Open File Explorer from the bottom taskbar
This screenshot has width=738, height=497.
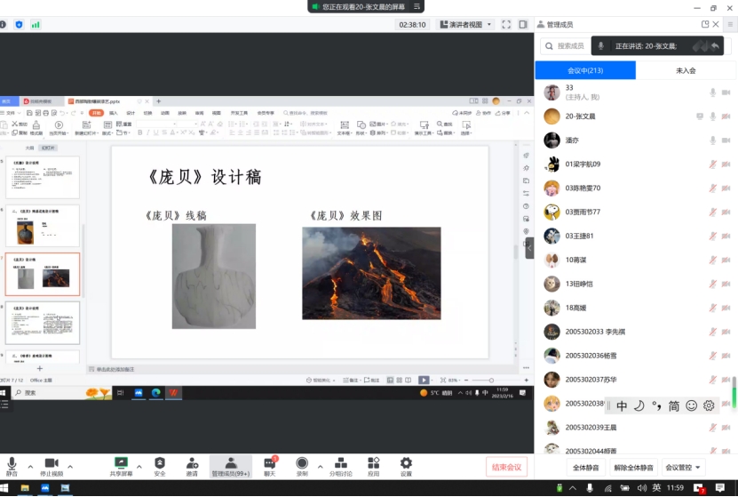click(25, 488)
